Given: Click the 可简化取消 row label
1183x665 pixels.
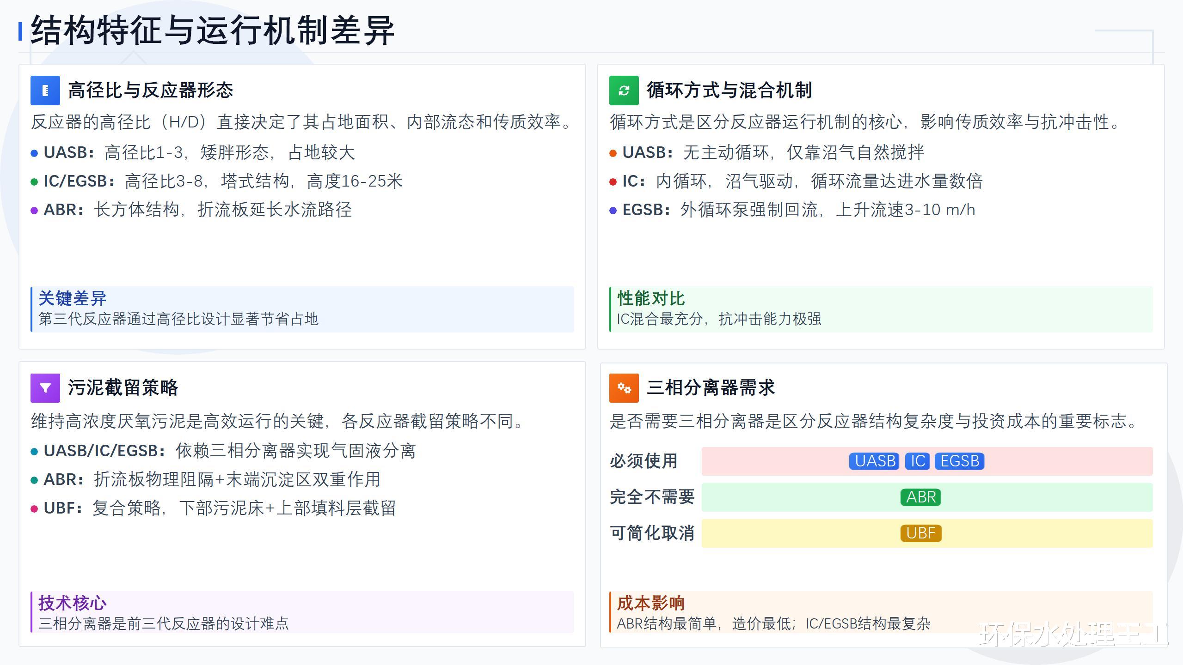Looking at the screenshot, I should (x=652, y=533).
